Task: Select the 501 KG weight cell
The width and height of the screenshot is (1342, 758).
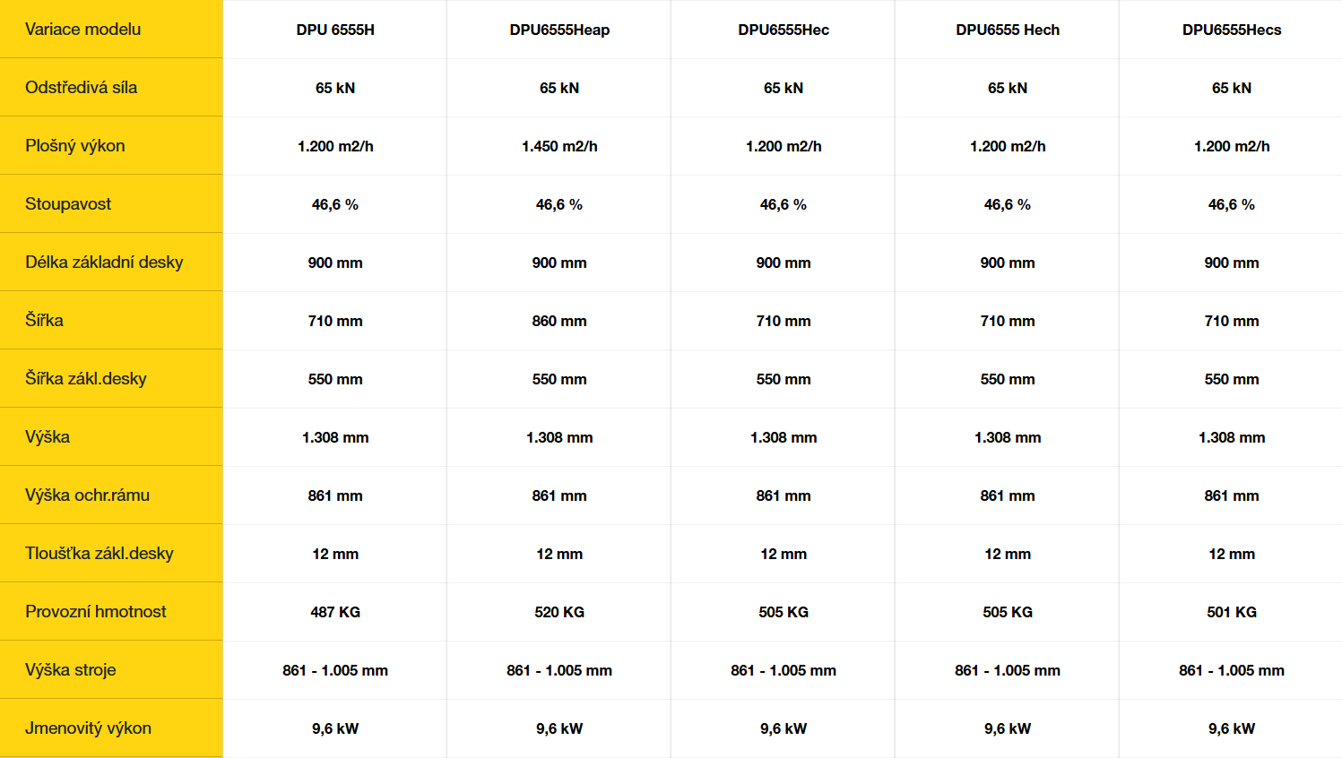Action: [1232, 612]
